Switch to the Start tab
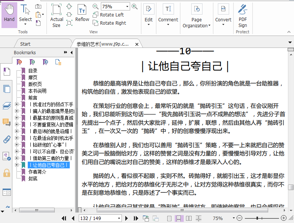Screen dimensions: 294x223 [x=25, y=44]
